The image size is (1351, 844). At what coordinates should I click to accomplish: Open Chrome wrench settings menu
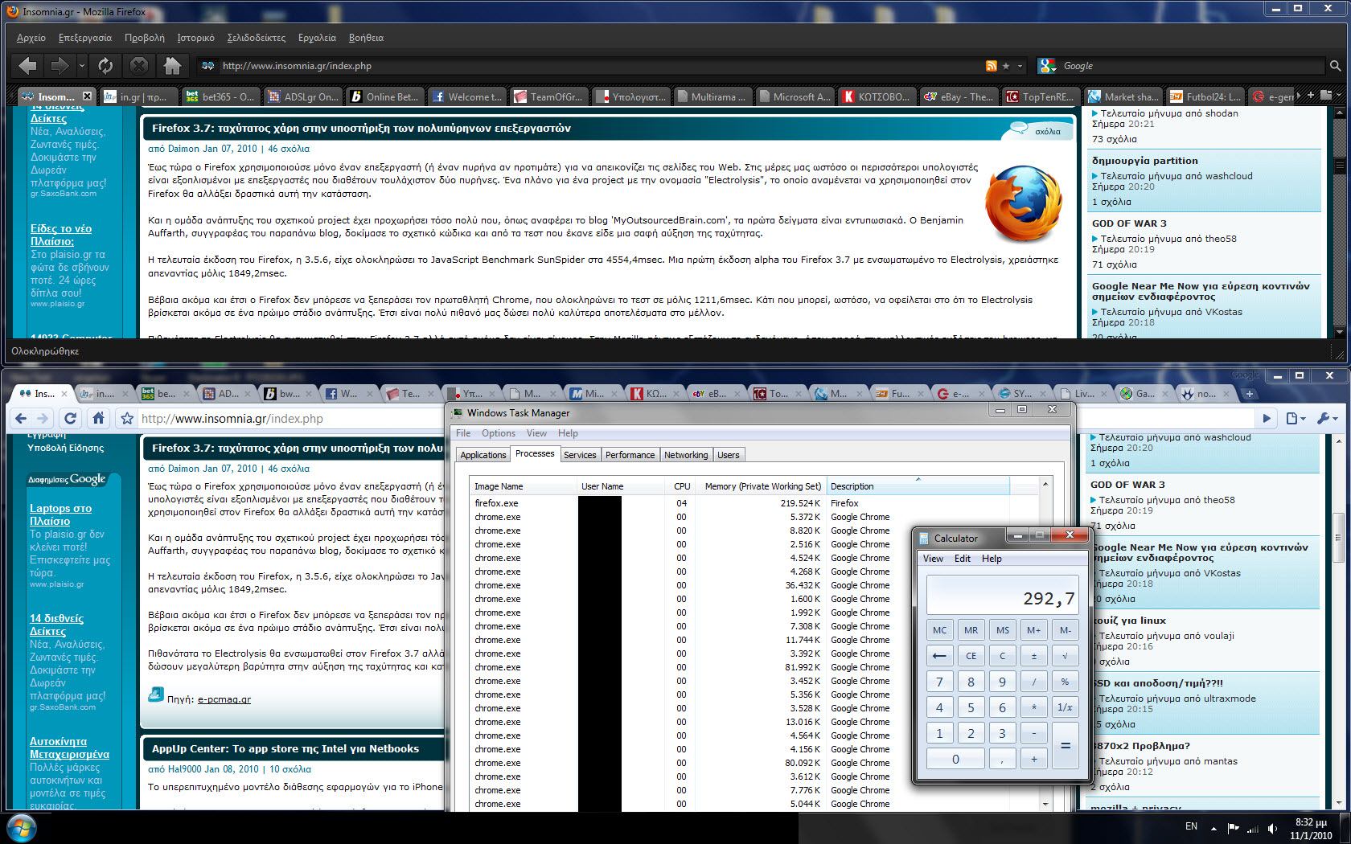[x=1327, y=418]
